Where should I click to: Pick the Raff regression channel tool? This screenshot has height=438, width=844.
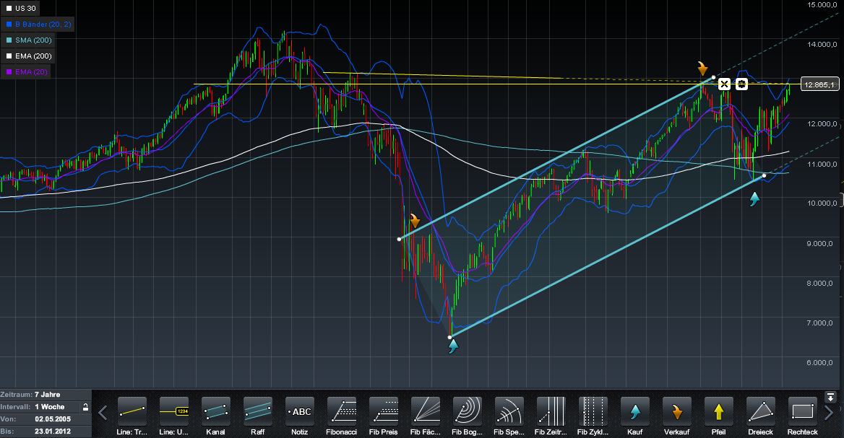point(258,412)
